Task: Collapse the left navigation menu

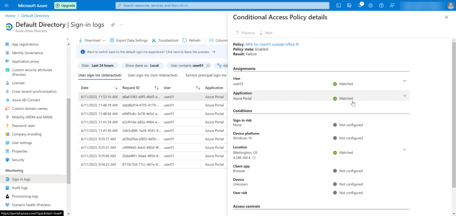Action: tap(68, 39)
